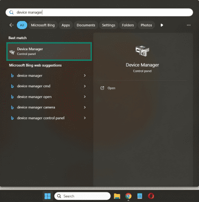Click into the top search input field
This screenshot has width=199, height=202.
[x=99, y=12]
